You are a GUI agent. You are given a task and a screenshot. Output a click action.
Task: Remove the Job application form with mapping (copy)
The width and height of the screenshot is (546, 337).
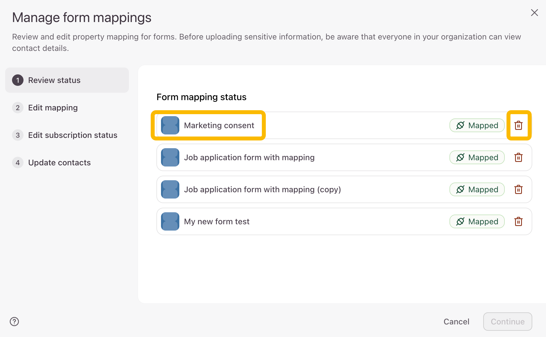518,190
